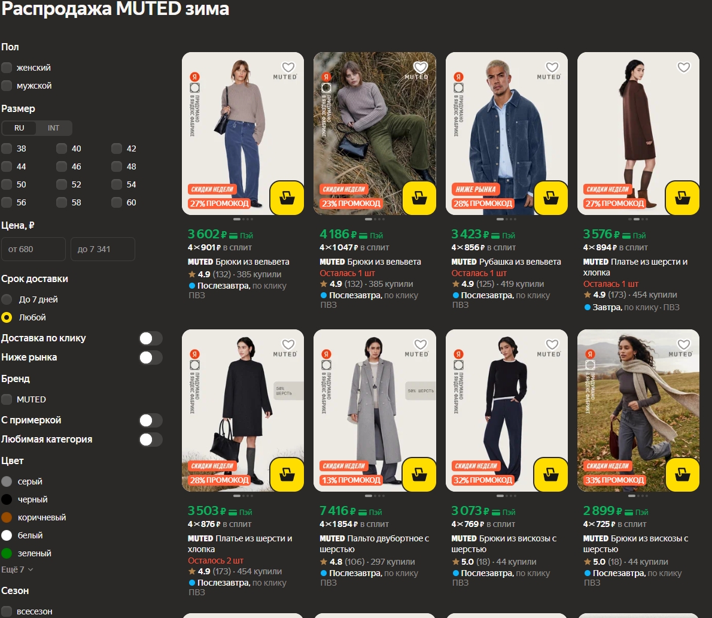Click the 7 416₽ coat price
The width and height of the screenshot is (712, 618).
pyautogui.click(x=338, y=511)
